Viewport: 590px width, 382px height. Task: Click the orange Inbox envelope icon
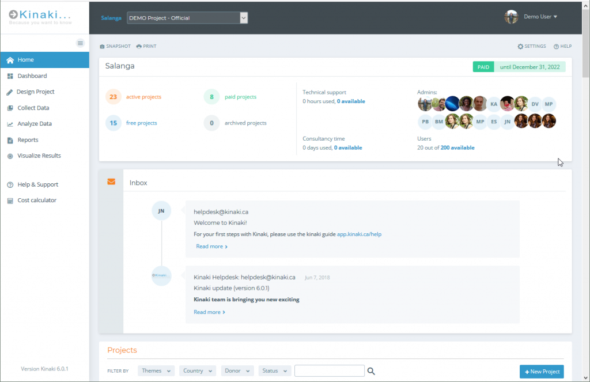pyautogui.click(x=111, y=181)
